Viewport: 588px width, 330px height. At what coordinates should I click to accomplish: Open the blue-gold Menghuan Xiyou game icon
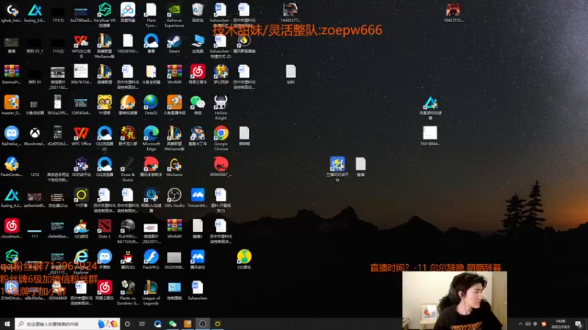(221, 75)
